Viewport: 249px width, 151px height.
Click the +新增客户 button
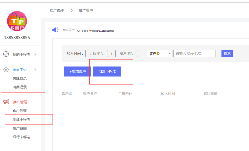pos(77,71)
